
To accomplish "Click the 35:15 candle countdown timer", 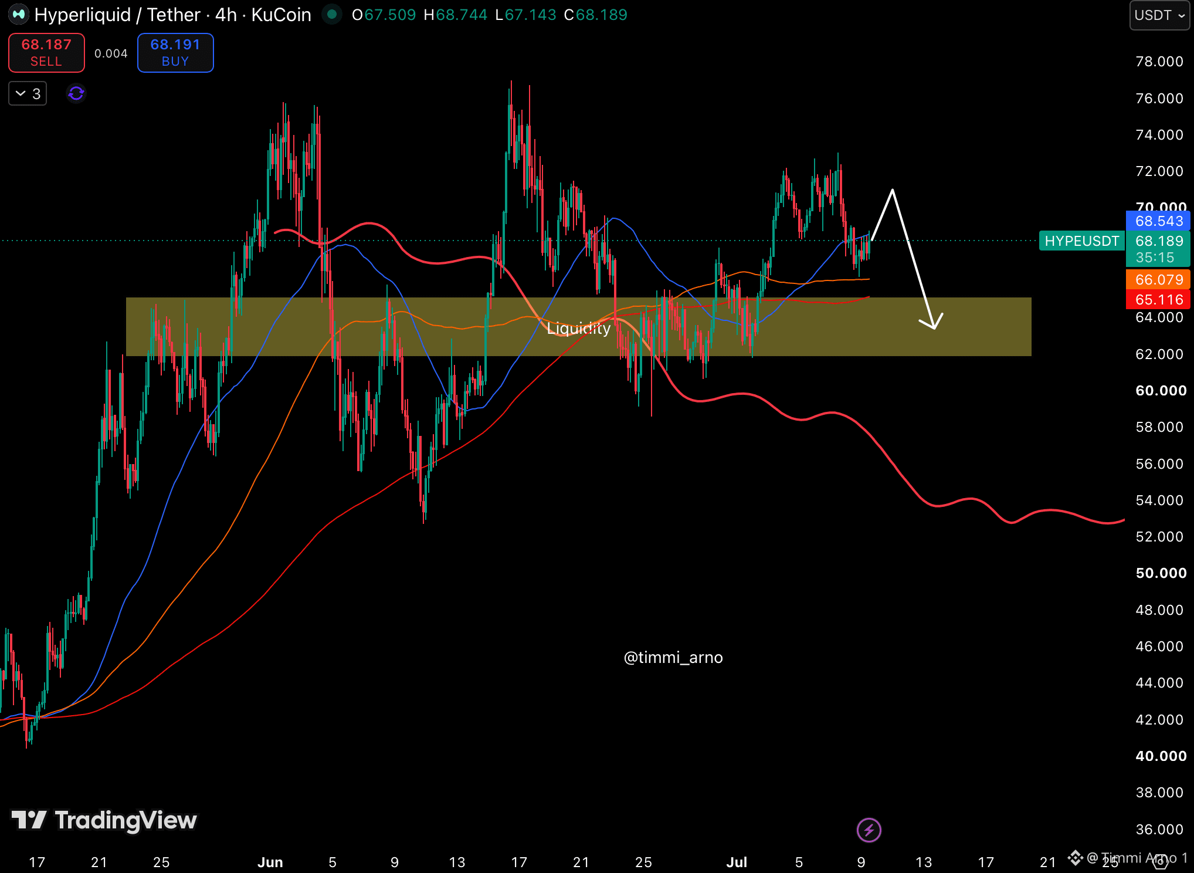I will pos(1155,258).
